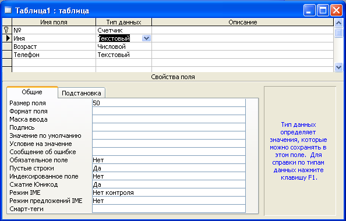Select the Общие tab
This screenshot has width=346, height=221.
(x=32, y=92)
